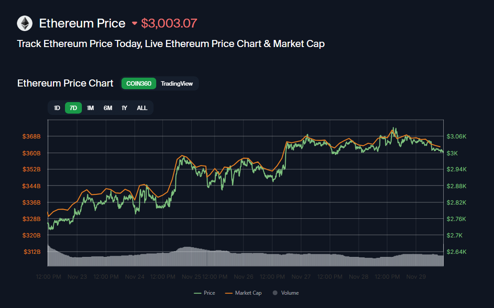Keep the 7D range selected

point(73,107)
